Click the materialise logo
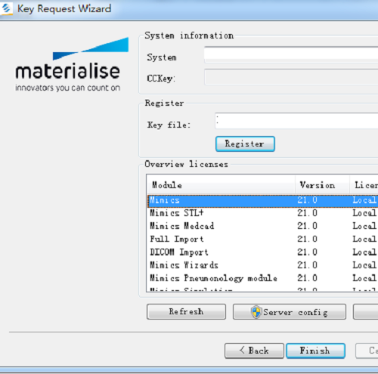This screenshot has width=378, height=374. 72,65
